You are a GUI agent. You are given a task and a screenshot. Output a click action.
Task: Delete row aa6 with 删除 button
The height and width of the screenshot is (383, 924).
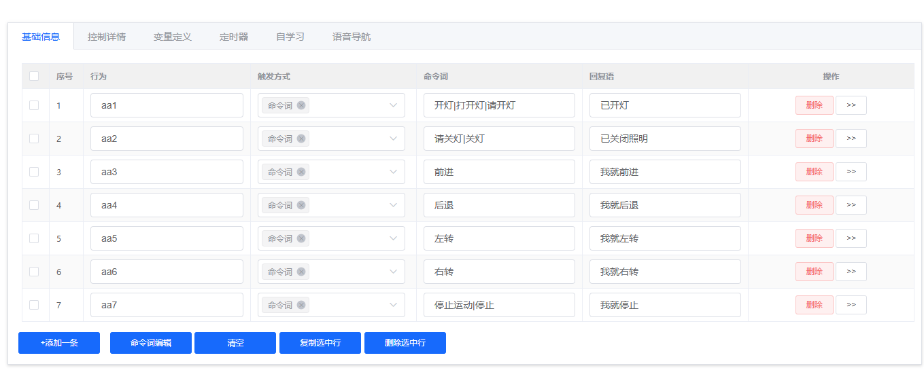(x=815, y=272)
